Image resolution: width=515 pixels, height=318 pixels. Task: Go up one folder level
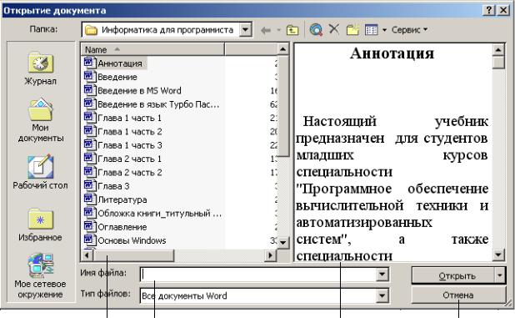pos(292,30)
